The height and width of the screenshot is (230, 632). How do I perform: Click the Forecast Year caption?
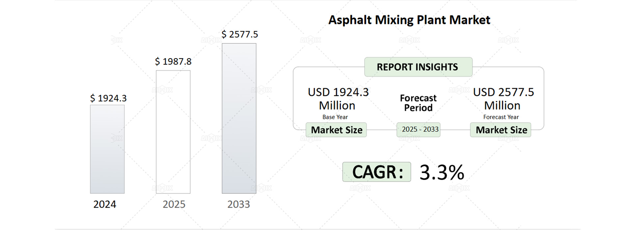pyautogui.click(x=501, y=117)
